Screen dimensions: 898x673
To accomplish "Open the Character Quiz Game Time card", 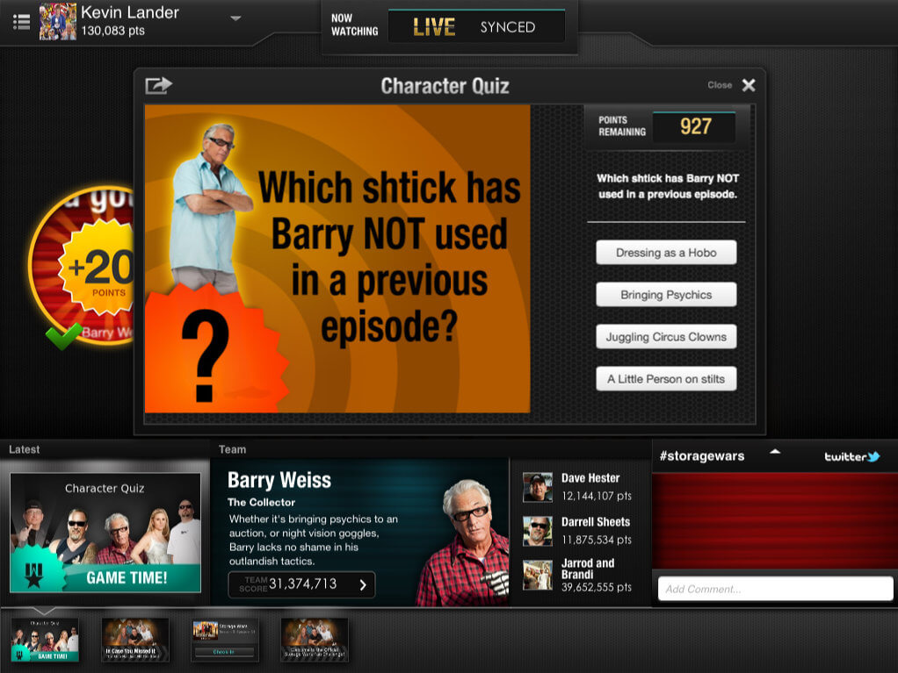I will point(105,533).
